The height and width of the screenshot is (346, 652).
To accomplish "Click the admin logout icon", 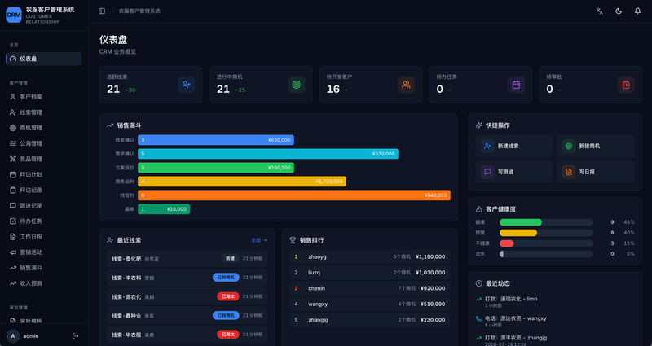I will 75,336.
